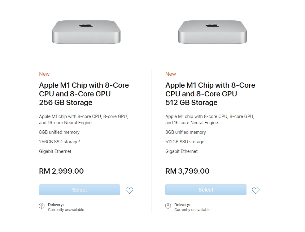Click delivery status text for the 256 GB model
The width and height of the screenshot is (305, 232).
click(66, 210)
